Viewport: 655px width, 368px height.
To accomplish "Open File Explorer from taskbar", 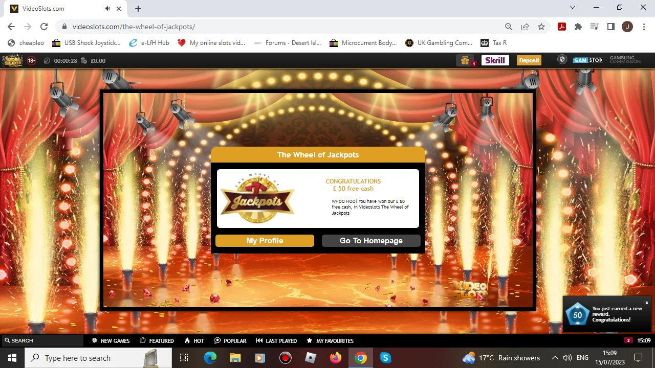I will tap(235, 358).
